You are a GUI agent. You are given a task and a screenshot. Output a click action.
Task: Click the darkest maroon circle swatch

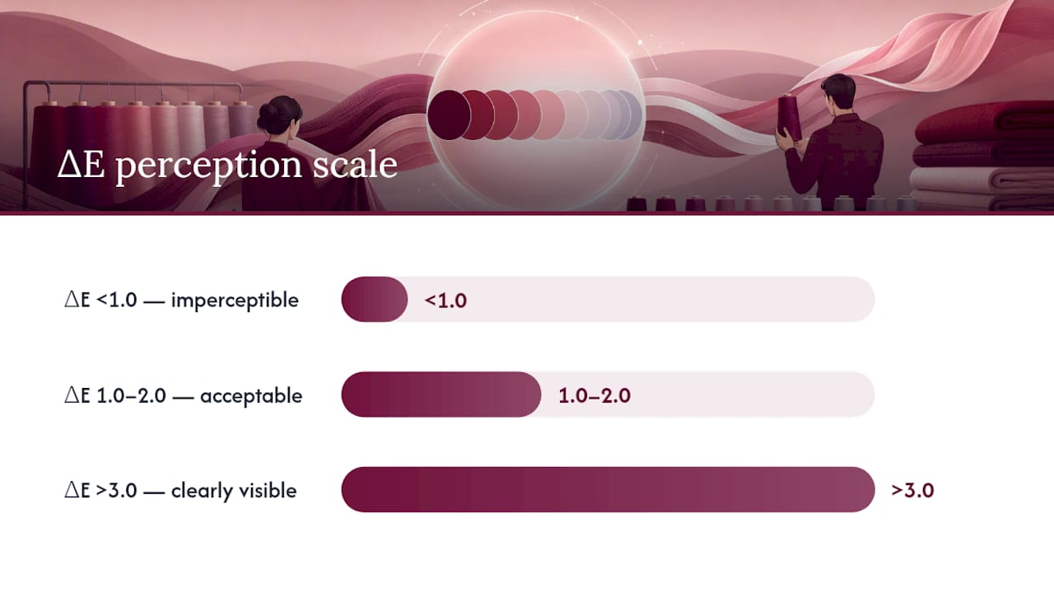coord(447,114)
